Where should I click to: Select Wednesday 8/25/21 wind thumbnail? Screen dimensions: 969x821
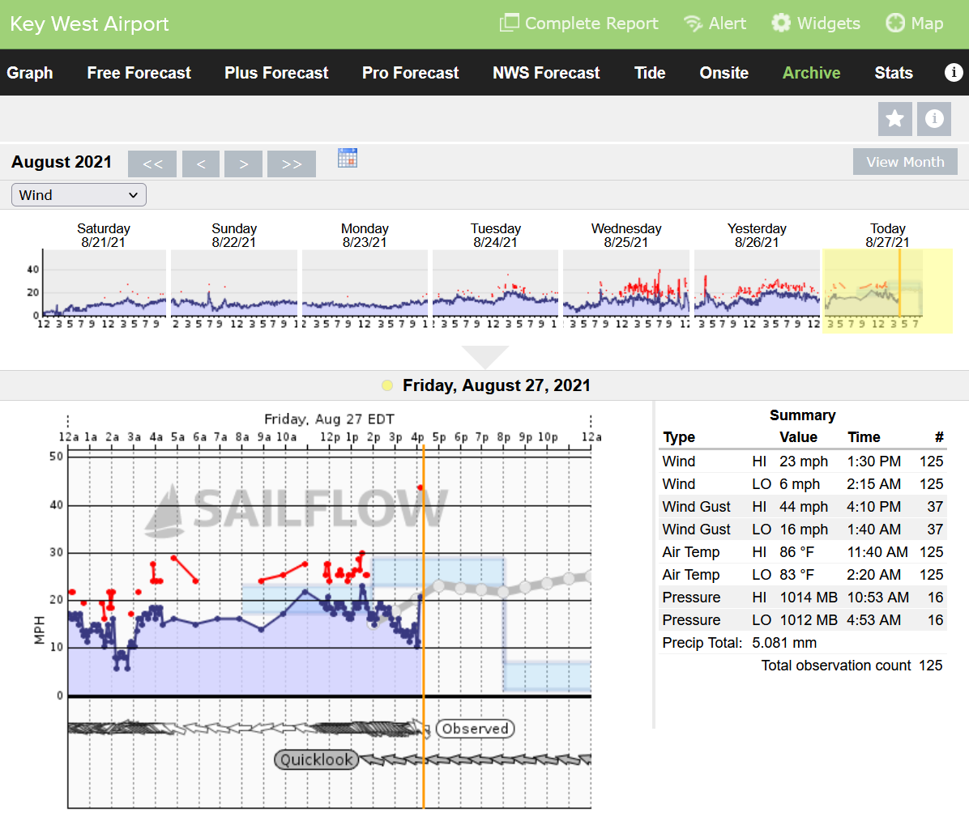626,283
